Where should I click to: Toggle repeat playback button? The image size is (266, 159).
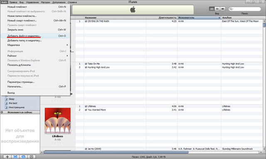tap(23, 157)
